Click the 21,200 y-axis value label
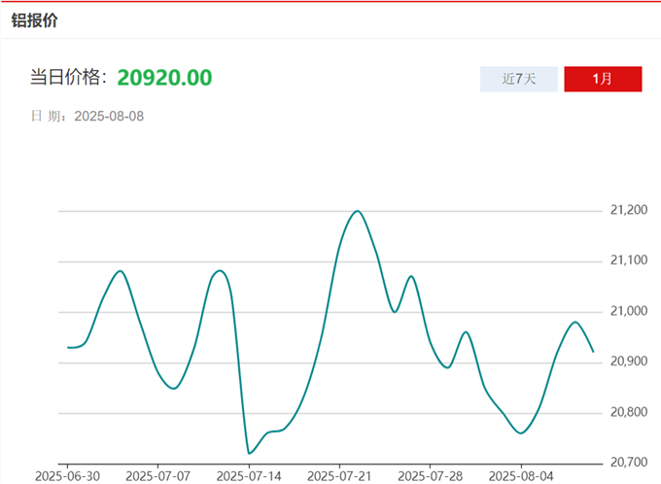 [629, 210]
